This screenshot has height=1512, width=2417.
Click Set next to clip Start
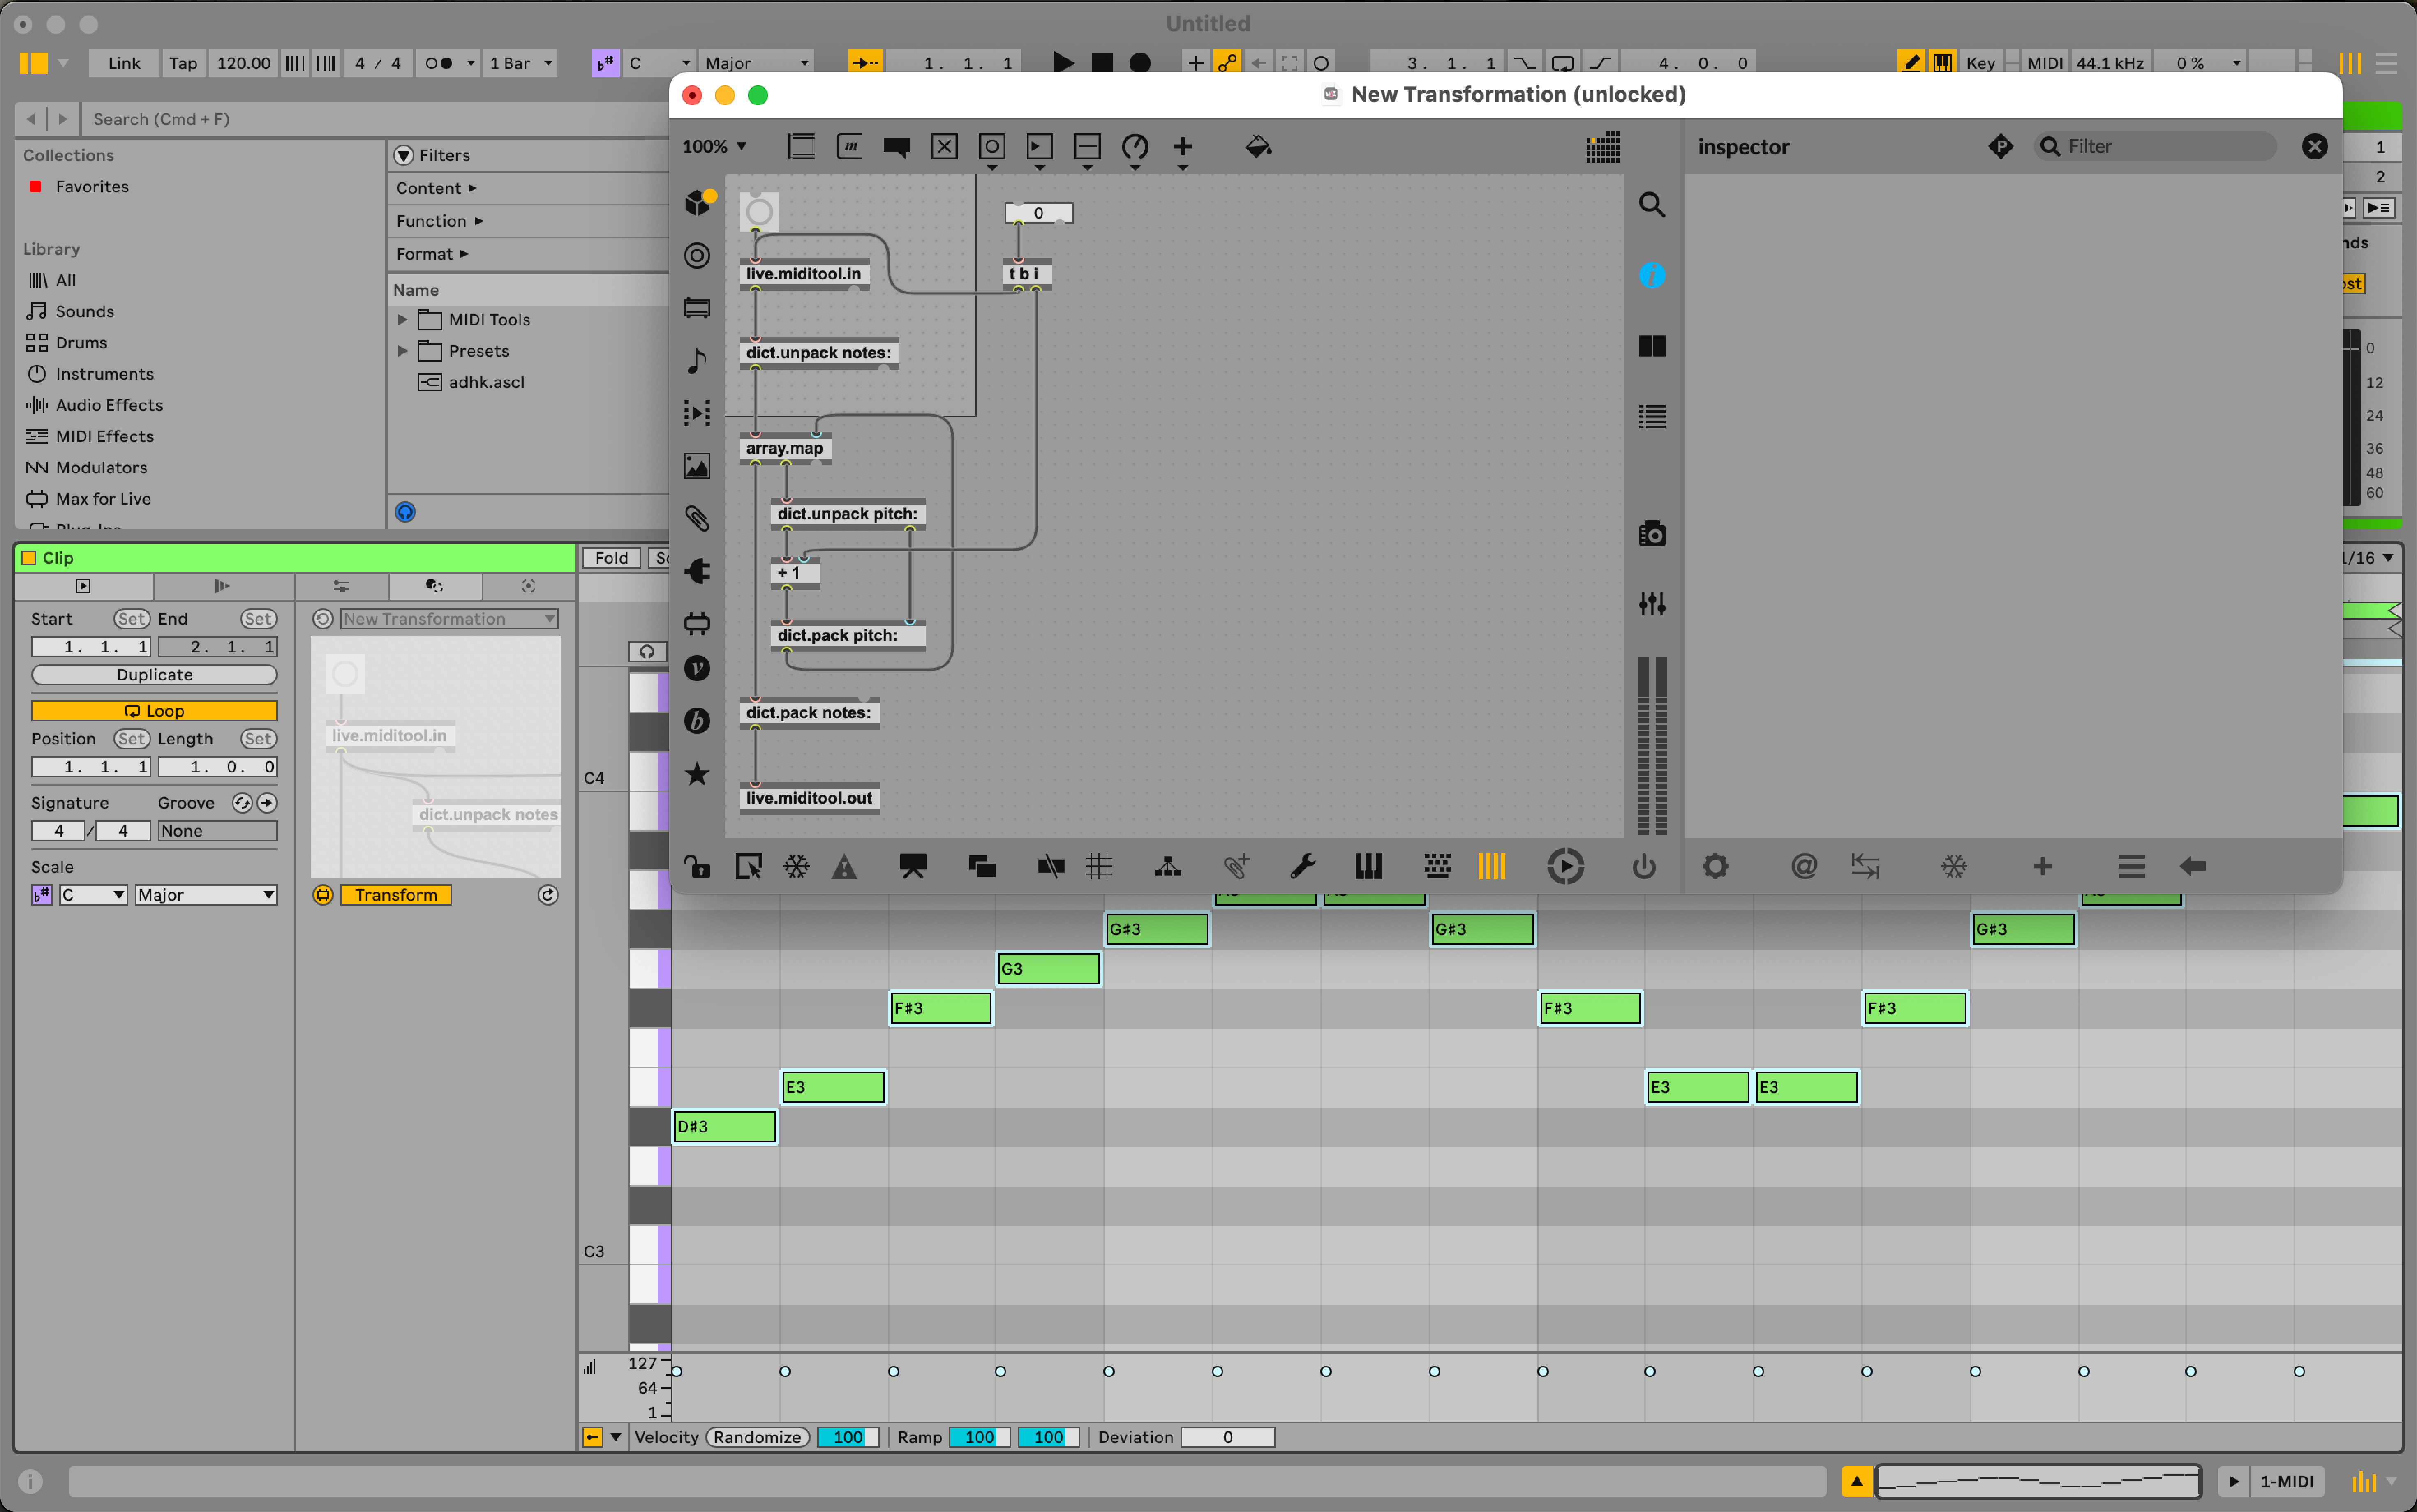[x=131, y=619]
